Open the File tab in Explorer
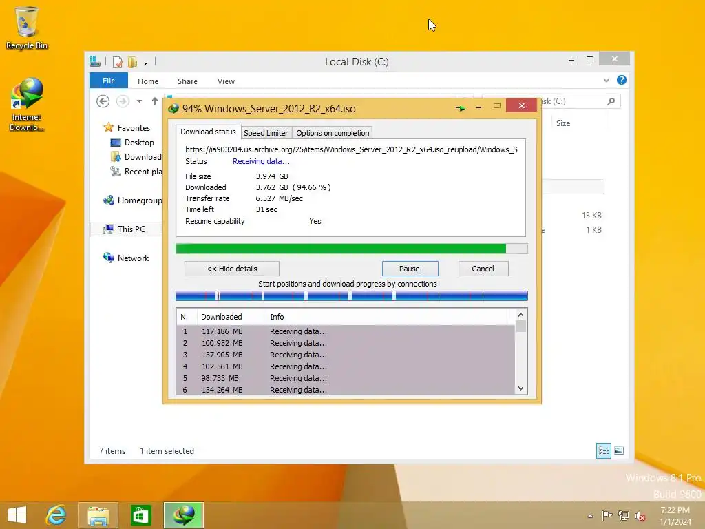 tap(109, 81)
